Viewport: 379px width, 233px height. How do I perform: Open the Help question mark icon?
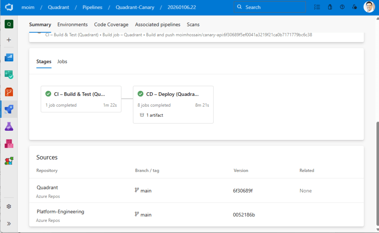342,7
